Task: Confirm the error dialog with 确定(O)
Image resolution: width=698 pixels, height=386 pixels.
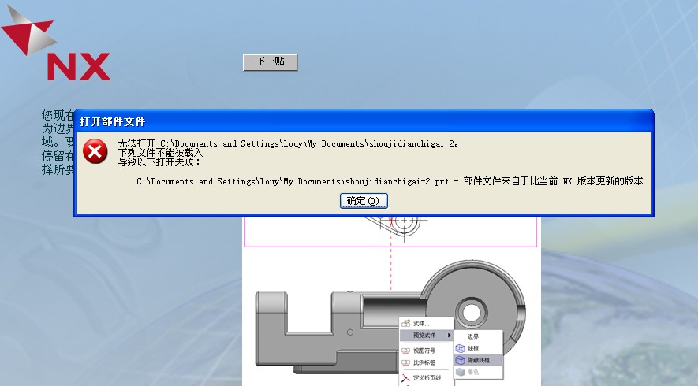Action: [364, 201]
